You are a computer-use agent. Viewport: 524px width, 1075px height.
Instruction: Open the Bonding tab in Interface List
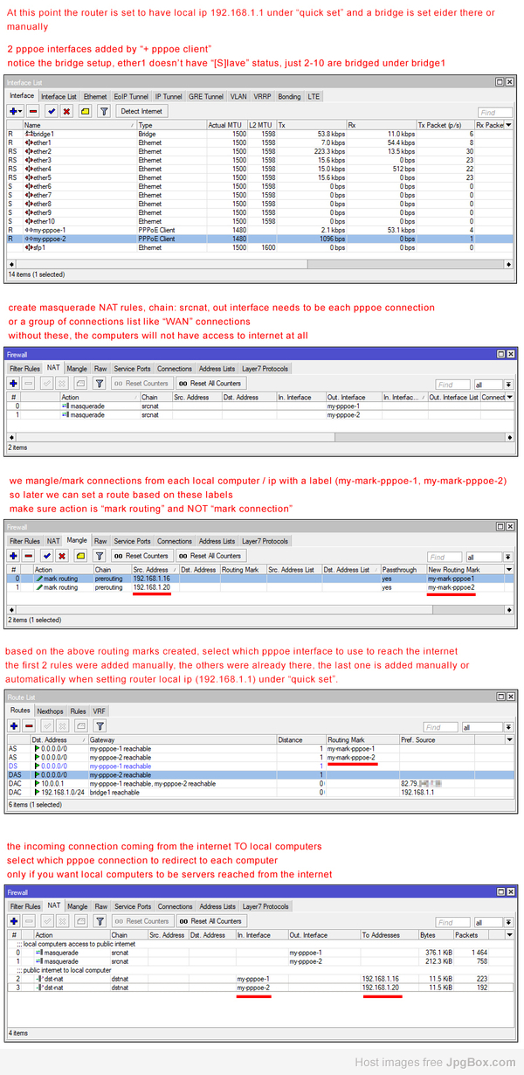289,96
